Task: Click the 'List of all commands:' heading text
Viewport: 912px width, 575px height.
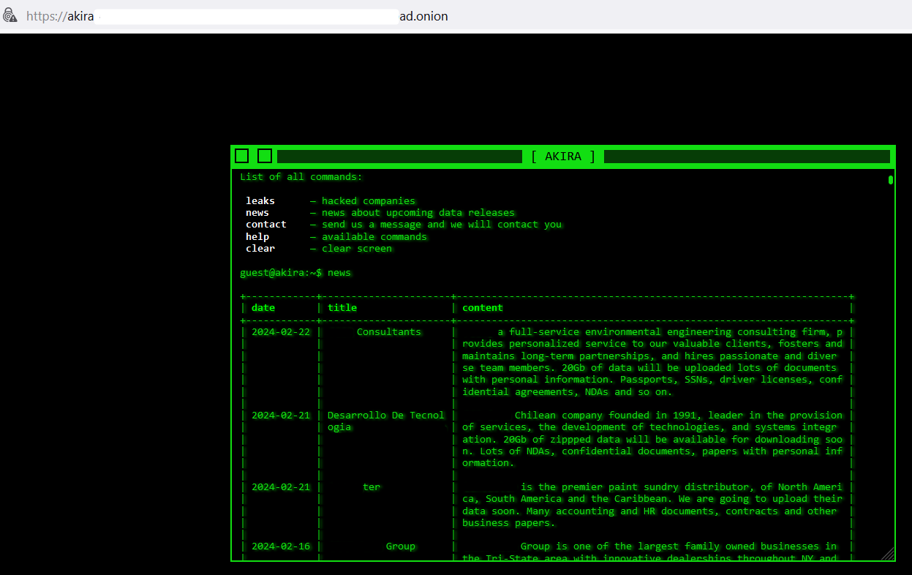Action: (x=301, y=177)
